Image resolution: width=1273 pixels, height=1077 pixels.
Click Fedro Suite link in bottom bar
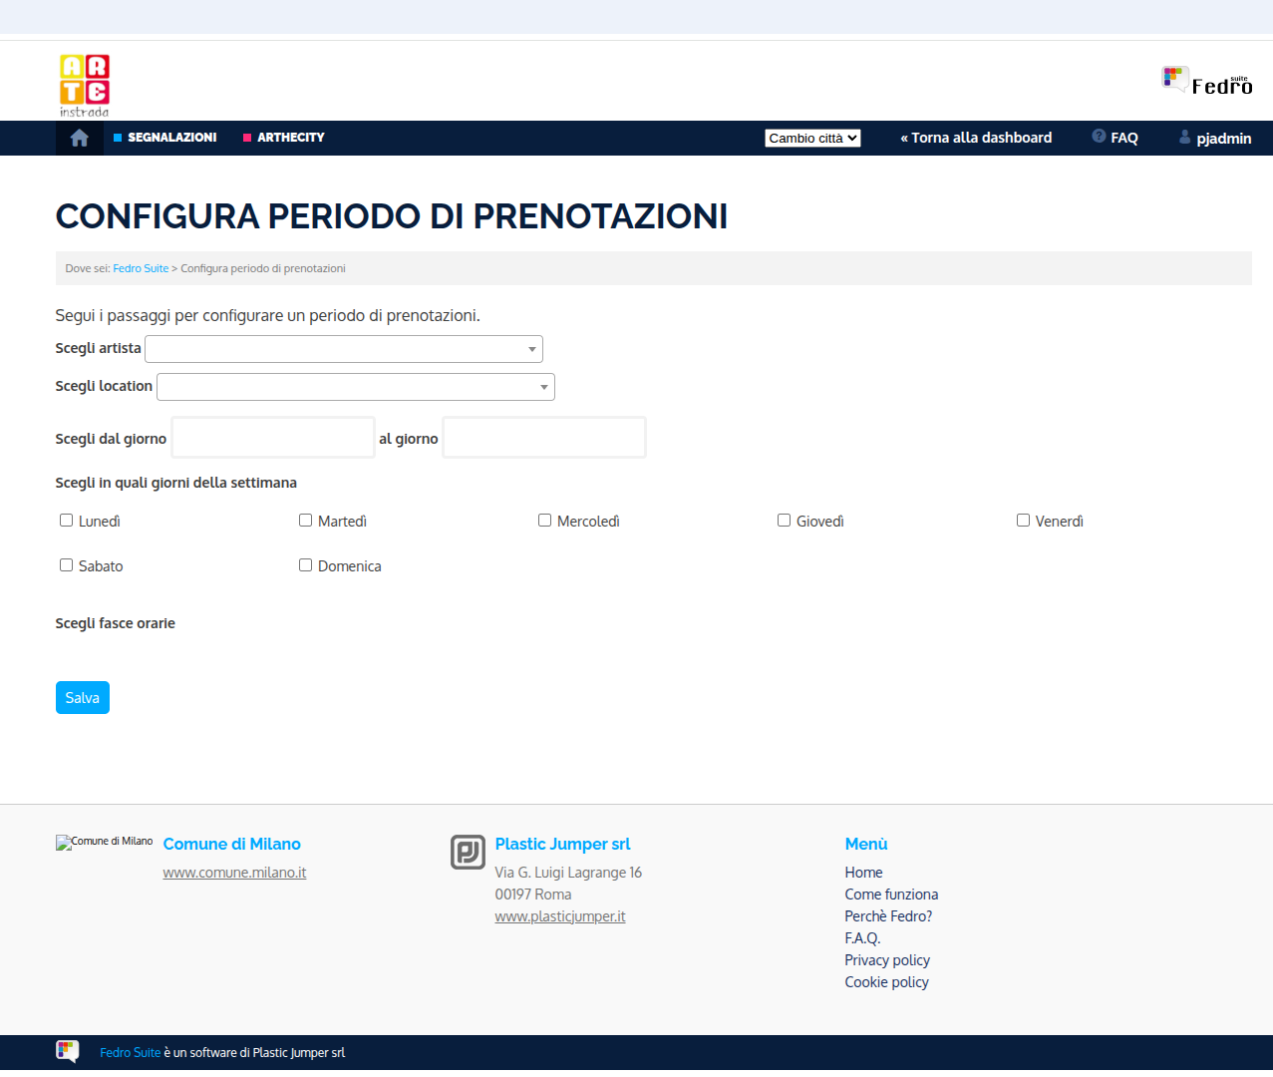[130, 1052]
